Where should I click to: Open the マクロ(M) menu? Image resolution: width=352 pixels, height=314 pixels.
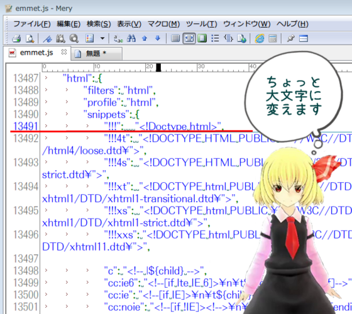pyautogui.click(x=163, y=24)
